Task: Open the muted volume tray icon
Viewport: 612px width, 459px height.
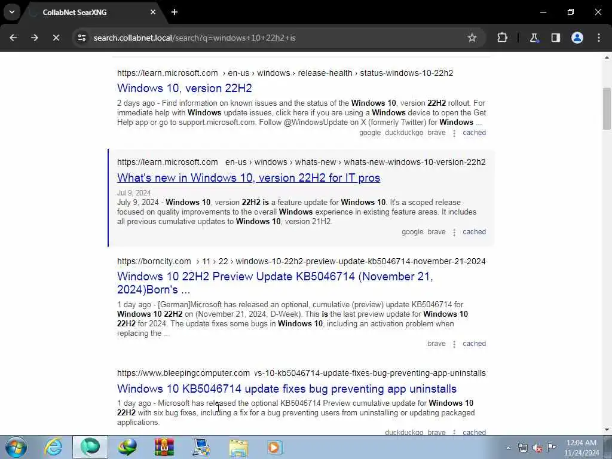Action: coord(537,448)
